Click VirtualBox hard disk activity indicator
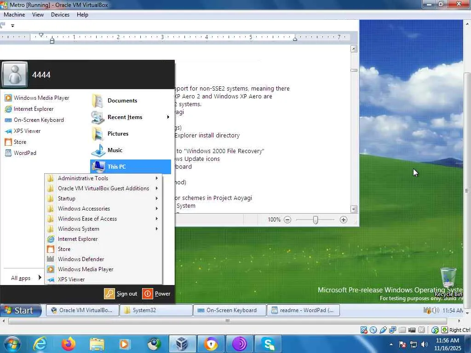Image resolution: width=471 pixels, height=353 pixels. tap(364, 330)
